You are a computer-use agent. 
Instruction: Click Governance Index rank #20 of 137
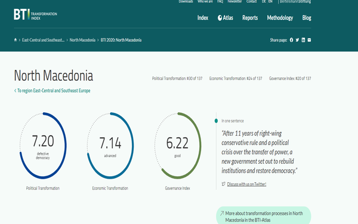[x=290, y=78]
